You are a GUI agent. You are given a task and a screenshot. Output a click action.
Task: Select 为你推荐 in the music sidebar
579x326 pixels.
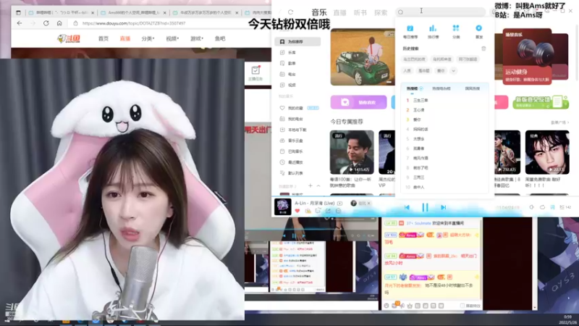(297, 42)
